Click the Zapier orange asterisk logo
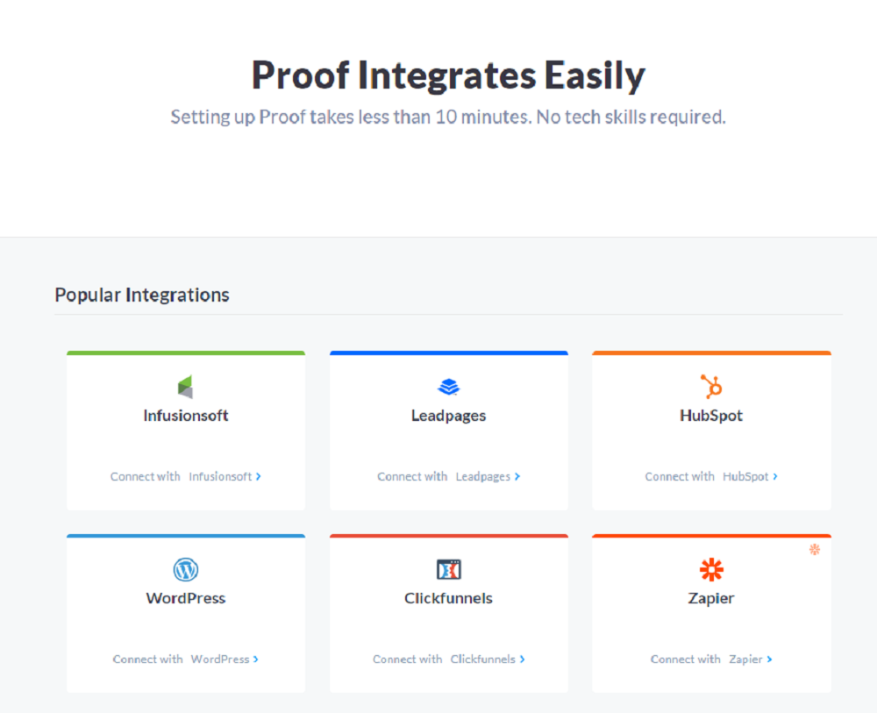877x713 pixels. coord(710,568)
